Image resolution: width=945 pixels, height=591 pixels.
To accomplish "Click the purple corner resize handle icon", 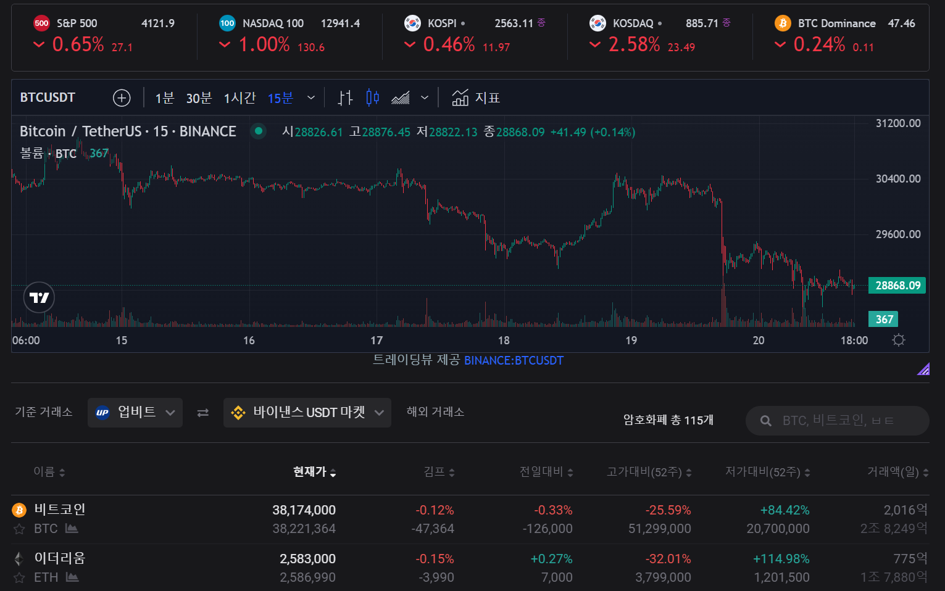I will click(x=923, y=369).
